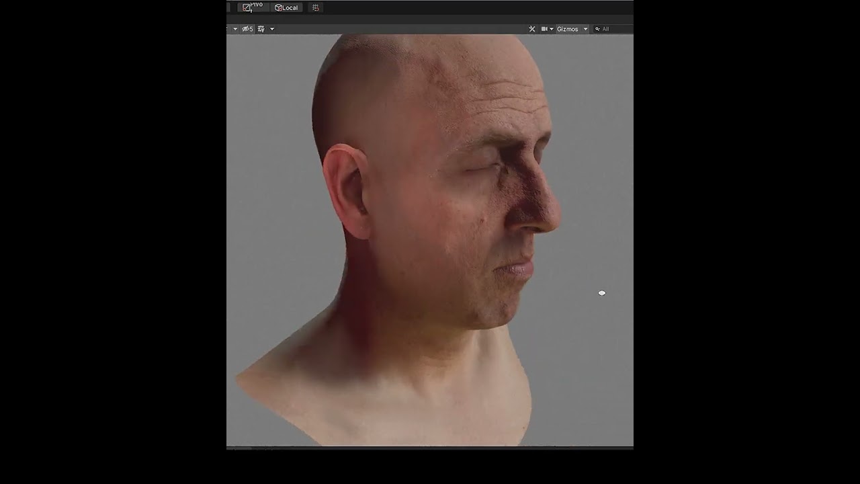Open the grid settings dropdown arrow
The height and width of the screenshot is (484, 860).
[272, 29]
